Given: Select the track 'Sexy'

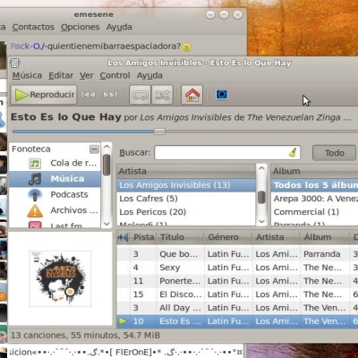Looking at the screenshot, I should [170, 268].
